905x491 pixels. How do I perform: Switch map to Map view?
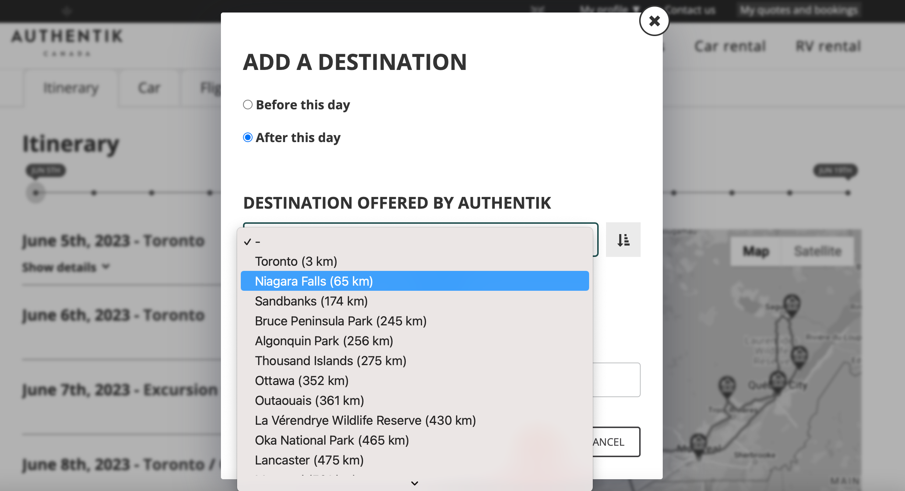[x=756, y=251]
